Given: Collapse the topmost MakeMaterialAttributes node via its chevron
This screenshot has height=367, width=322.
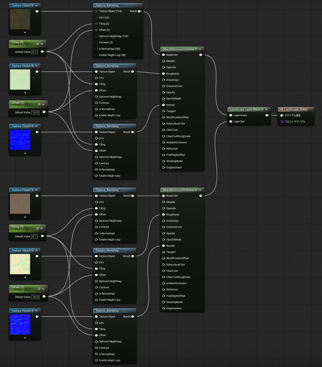Looking at the screenshot, I should [x=200, y=49].
